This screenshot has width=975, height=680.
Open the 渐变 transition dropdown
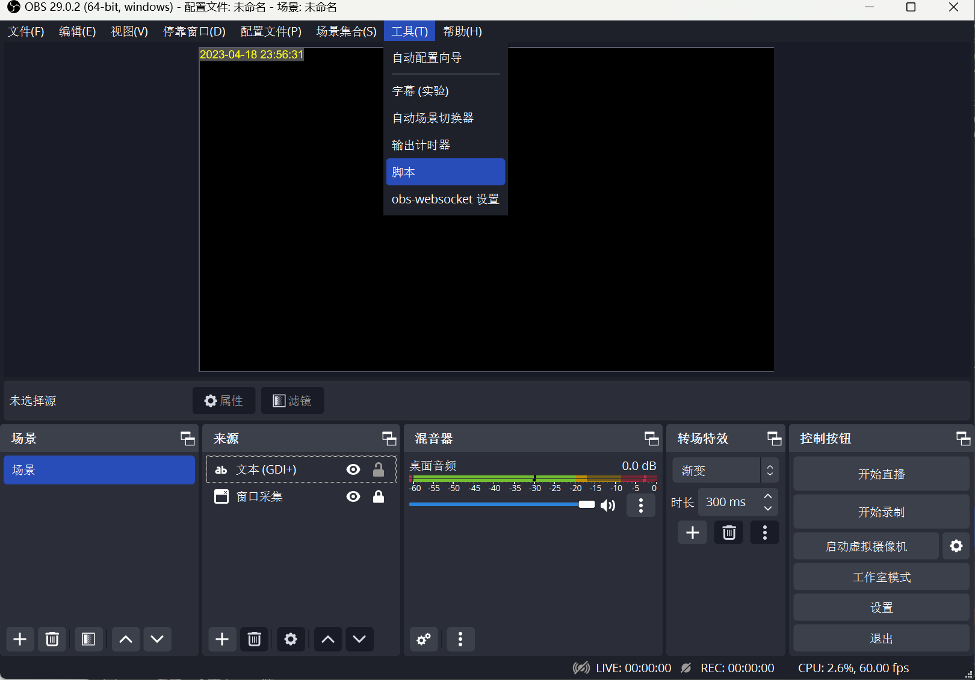(725, 471)
